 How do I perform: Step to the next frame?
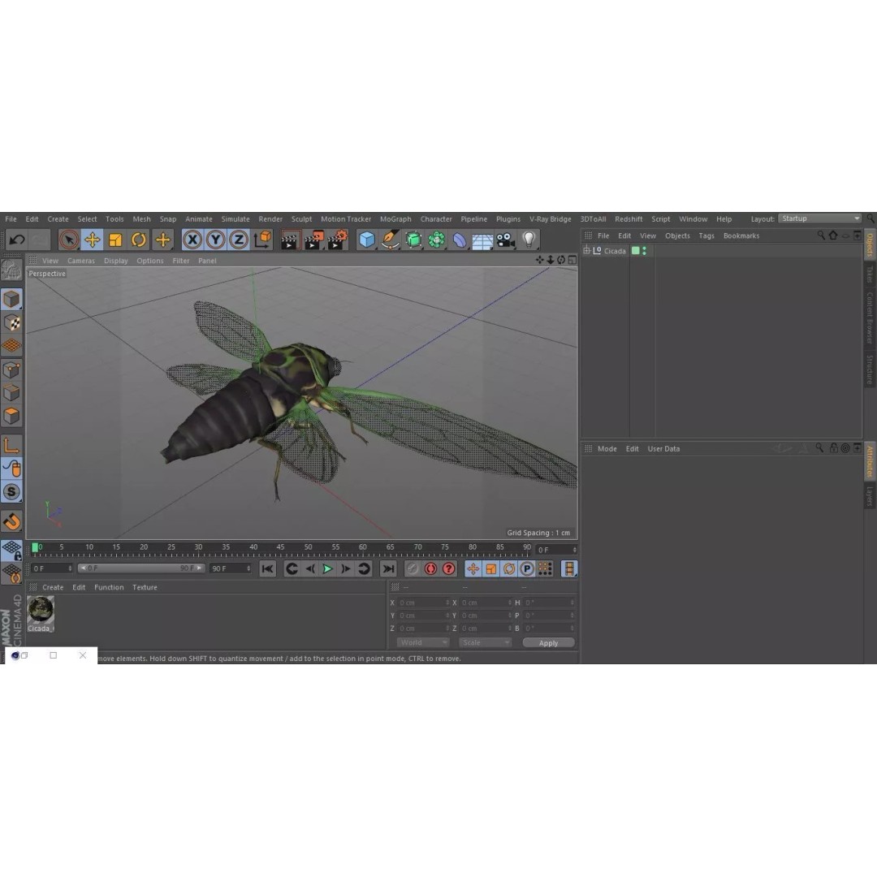[346, 568]
